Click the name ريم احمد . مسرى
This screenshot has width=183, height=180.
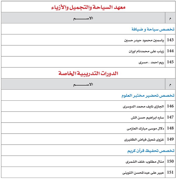pos(151,62)
